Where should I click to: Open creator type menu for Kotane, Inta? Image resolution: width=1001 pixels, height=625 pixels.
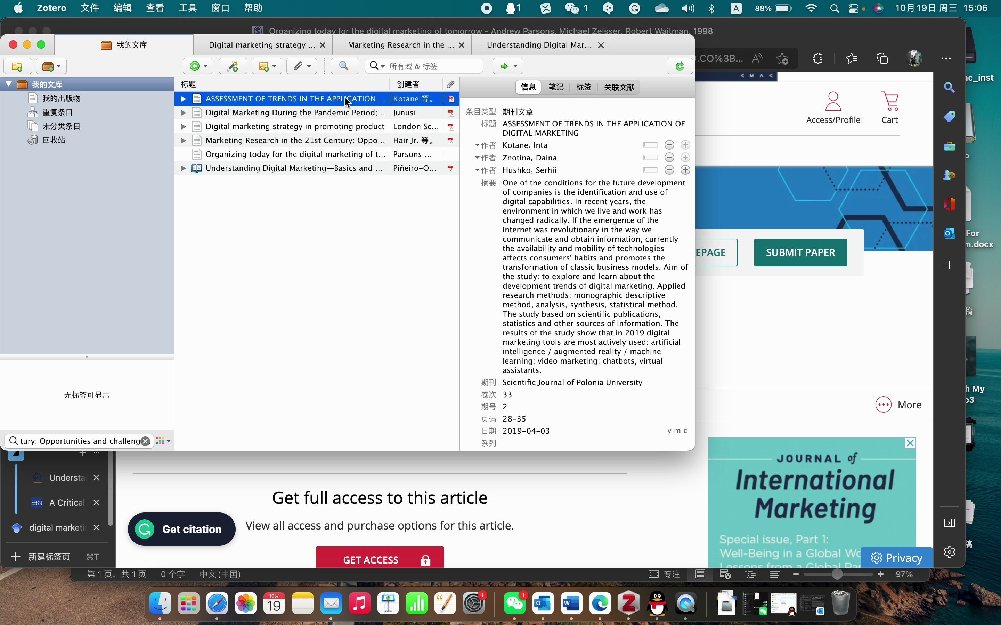click(x=486, y=145)
